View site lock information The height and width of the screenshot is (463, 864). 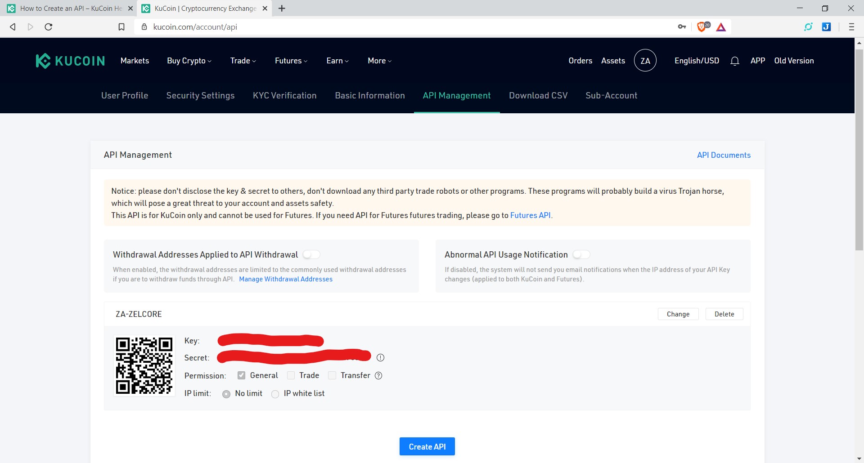point(144,27)
